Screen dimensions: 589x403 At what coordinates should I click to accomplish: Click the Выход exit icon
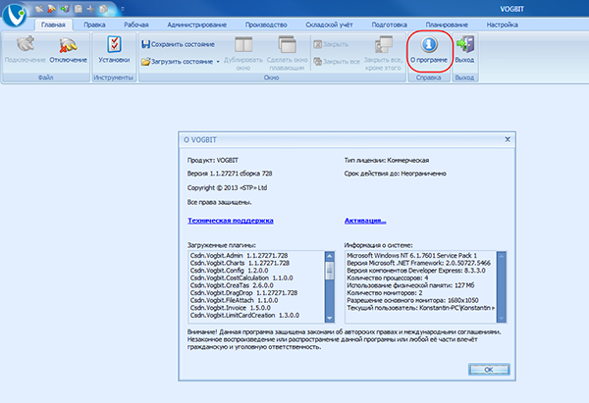[x=464, y=45]
